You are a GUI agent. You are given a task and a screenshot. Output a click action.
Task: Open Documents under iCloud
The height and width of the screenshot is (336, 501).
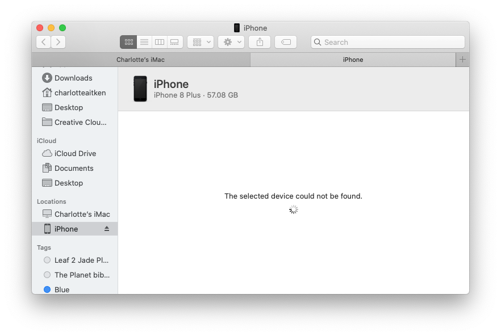pos(75,168)
